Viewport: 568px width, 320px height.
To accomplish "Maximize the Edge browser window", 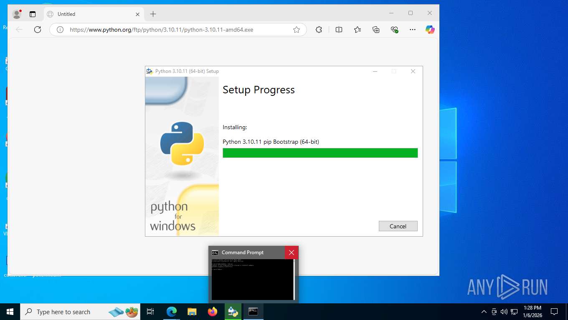I will pyautogui.click(x=411, y=13).
